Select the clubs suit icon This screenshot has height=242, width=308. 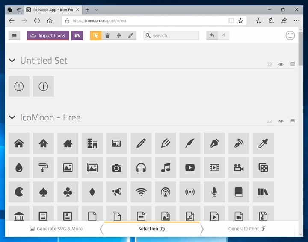pos(68,192)
